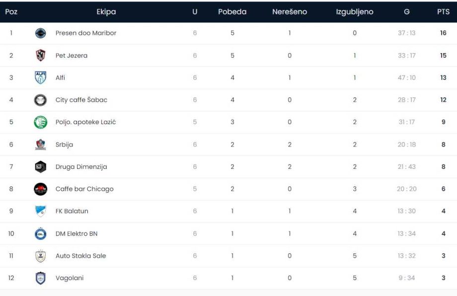Screen dimensions: 457x296
Task: Click the Izgubljeno column header
Action: pyautogui.click(x=354, y=12)
